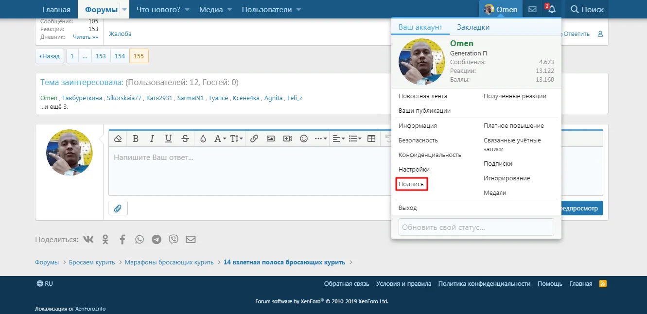Open the text alignment dropdown
This screenshot has height=314, width=647.
[x=338, y=139]
